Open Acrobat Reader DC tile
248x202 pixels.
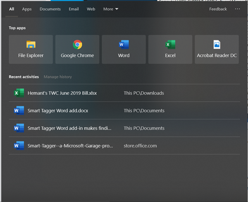click(217, 50)
